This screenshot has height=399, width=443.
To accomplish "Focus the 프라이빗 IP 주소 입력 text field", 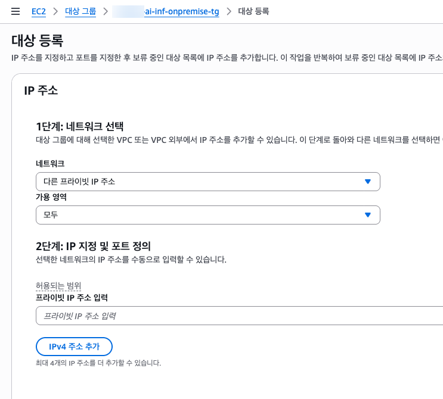I will click(238, 316).
